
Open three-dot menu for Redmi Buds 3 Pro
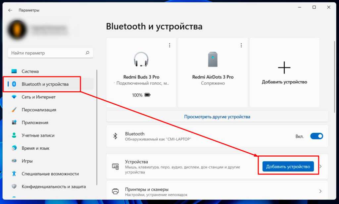coord(169,45)
